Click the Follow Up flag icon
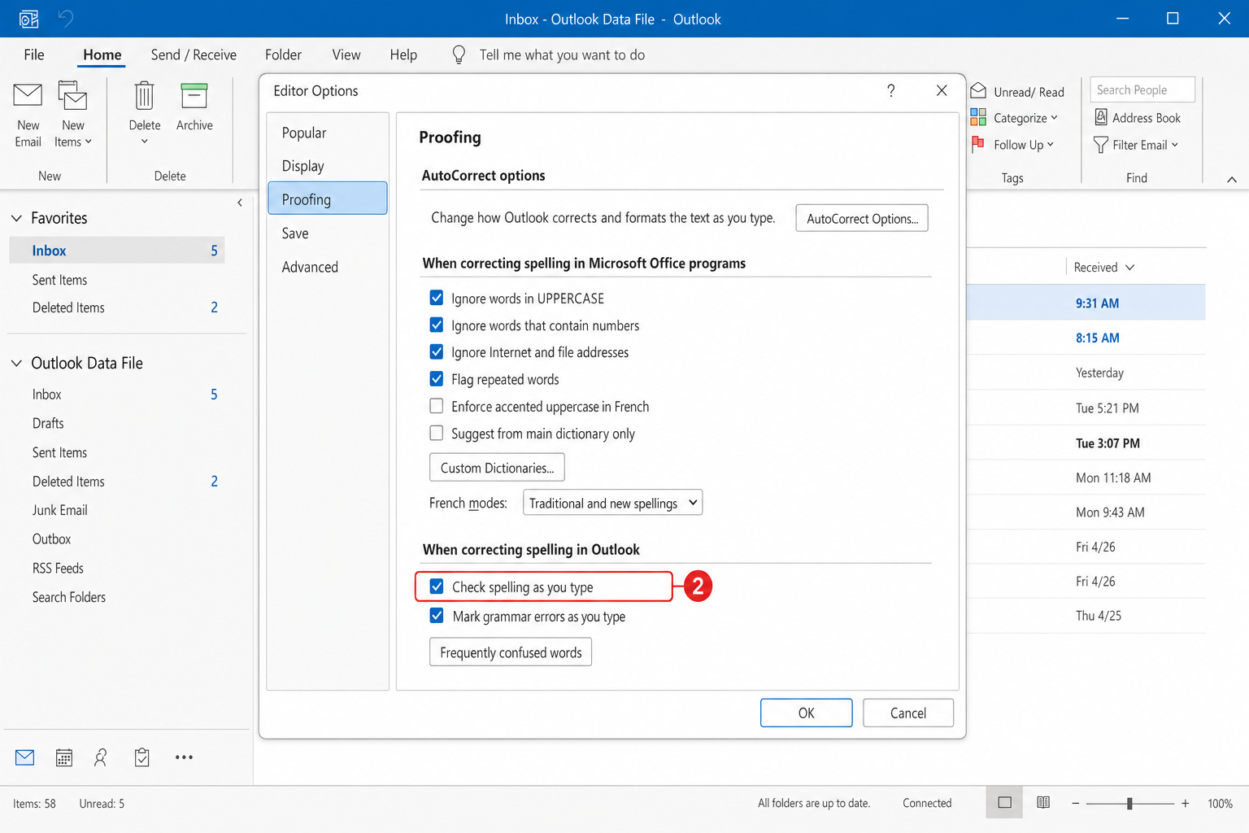 coord(978,144)
